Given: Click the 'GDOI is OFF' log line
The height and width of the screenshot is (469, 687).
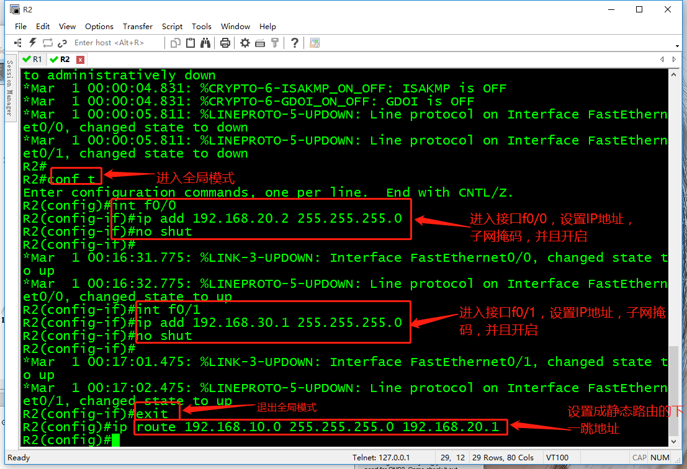Looking at the screenshot, I should click(248, 102).
